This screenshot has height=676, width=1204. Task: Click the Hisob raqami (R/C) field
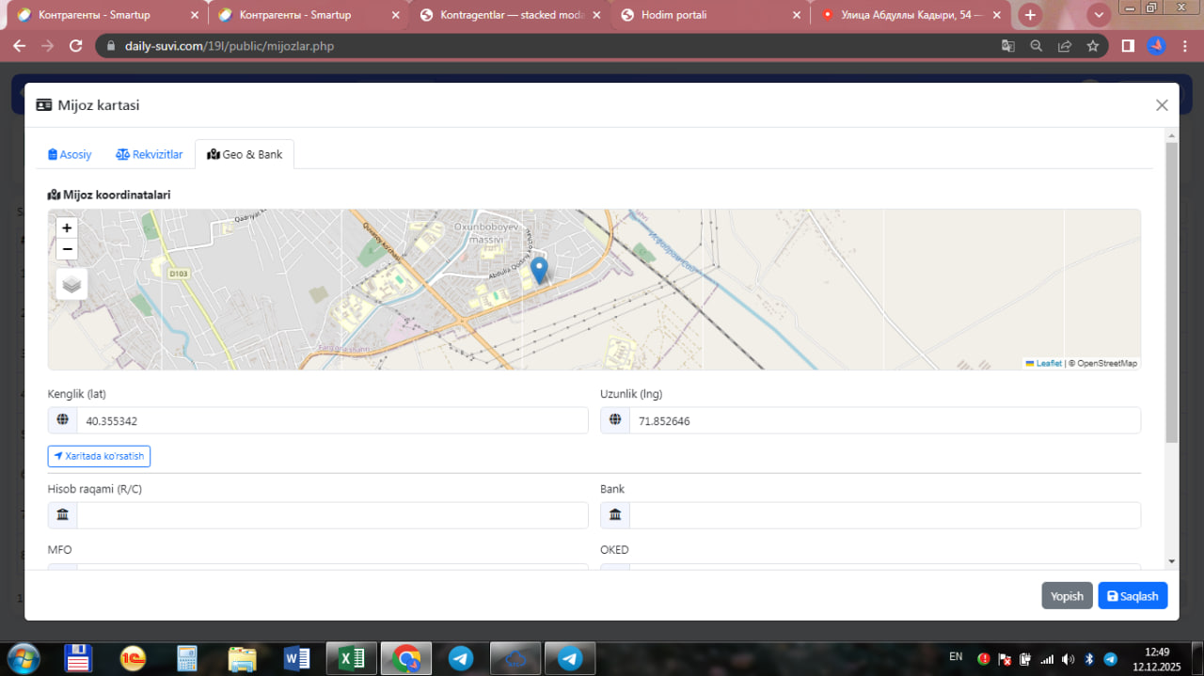coord(331,515)
